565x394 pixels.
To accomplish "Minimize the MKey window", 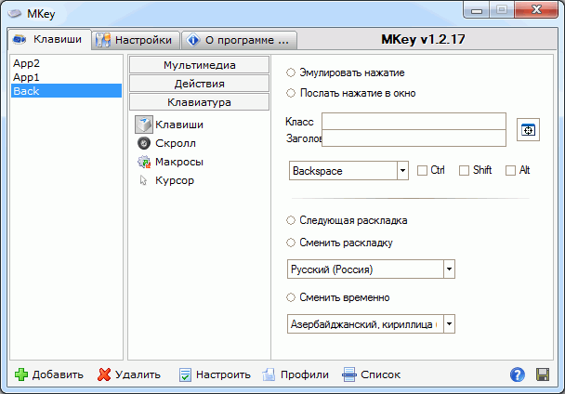I will tap(477, 10).
